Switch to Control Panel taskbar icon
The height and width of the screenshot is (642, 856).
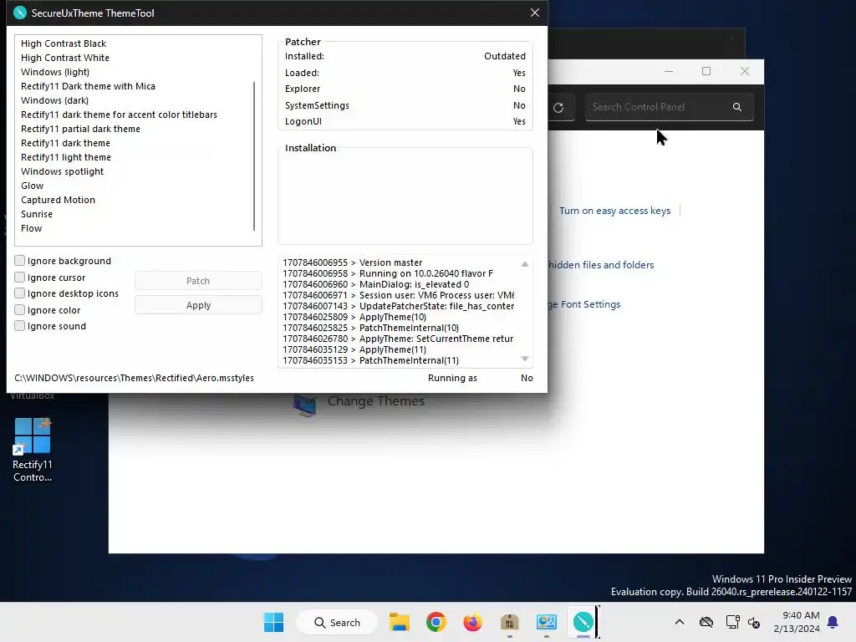546,622
